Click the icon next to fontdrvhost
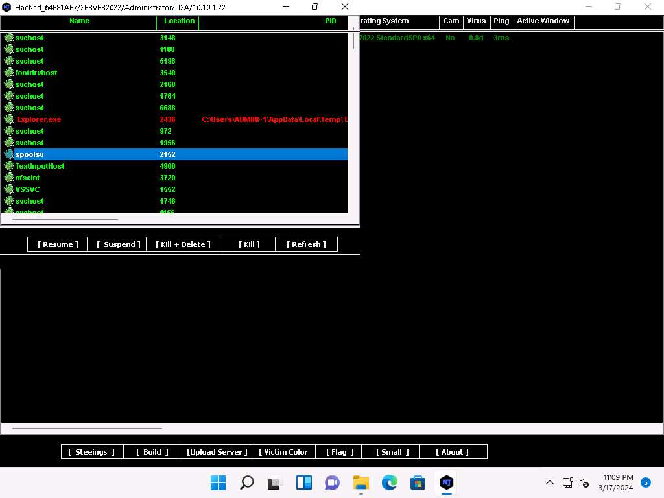This screenshot has width=664, height=498. tap(9, 73)
